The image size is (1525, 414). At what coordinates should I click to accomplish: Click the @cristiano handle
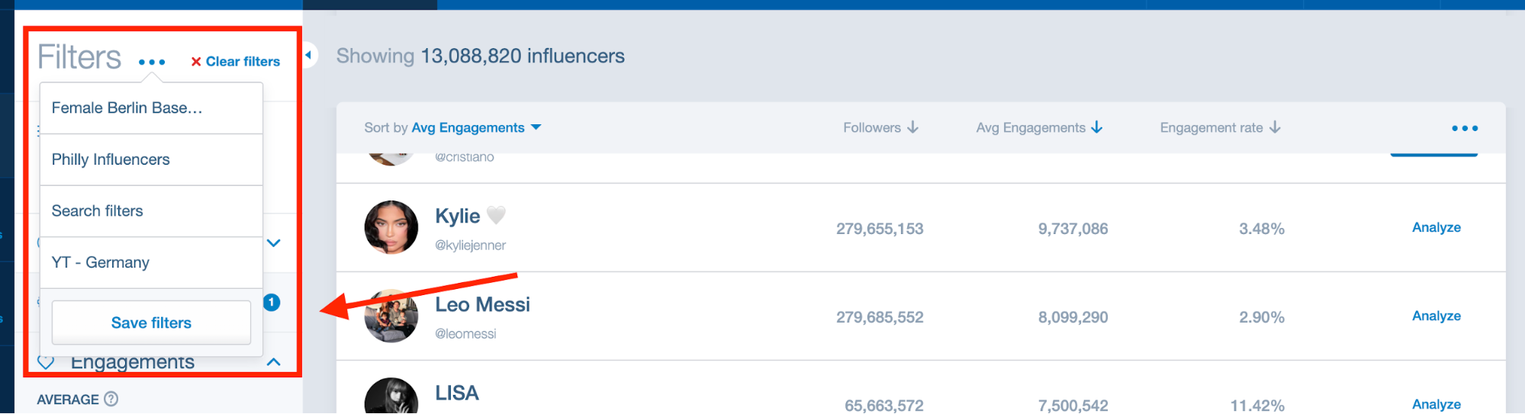(x=465, y=157)
